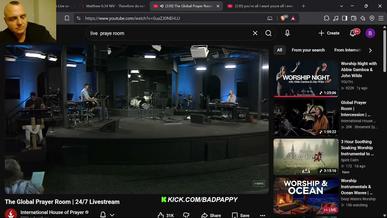This screenshot has height=218, width=387.
Task: Click the Spirit Calm channel name
Action: tap(350, 160)
